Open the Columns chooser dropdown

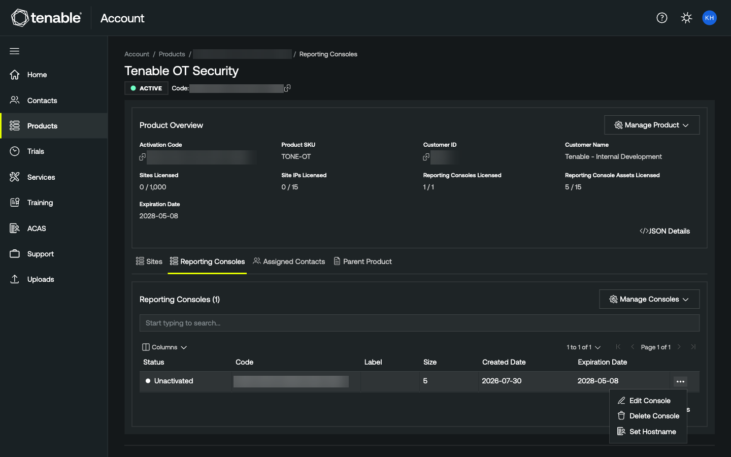pos(164,347)
